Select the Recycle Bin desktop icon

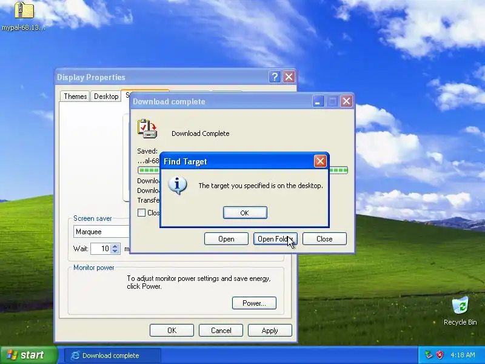tap(460, 311)
